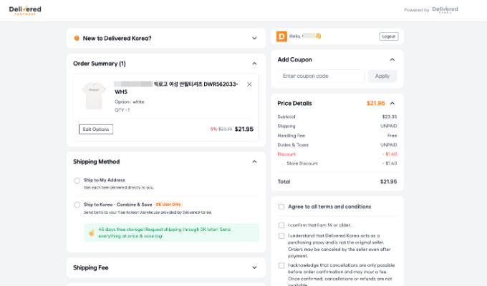Image resolution: width=487 pixels, height=286 pixels.
Task: Check the purchasing proxy acknowledgment box
Action: pos(281,235)
